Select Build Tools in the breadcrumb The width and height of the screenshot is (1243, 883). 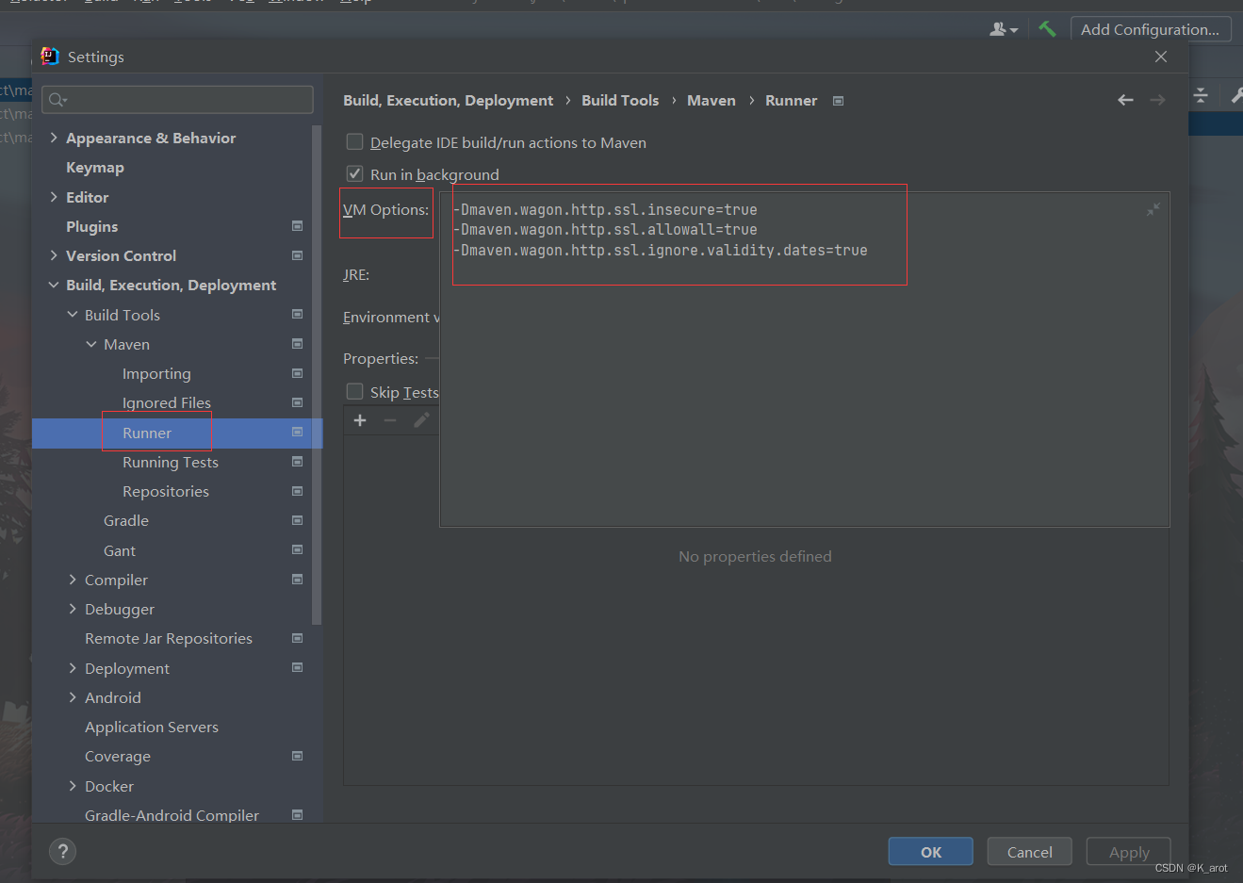click(x=620, y=100)
